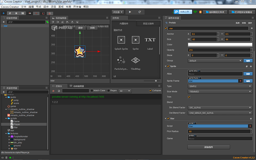Image resolution: width=256 pixels, height=160 pixels.
Task: Select the rotate transform tool
Action: (x=10, y=13)
